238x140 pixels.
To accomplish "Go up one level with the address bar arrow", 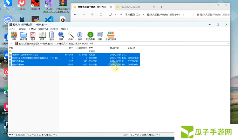I will tap(11, 44).
